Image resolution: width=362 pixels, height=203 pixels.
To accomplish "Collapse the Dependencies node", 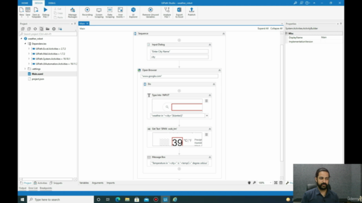I will coord(25,44).
